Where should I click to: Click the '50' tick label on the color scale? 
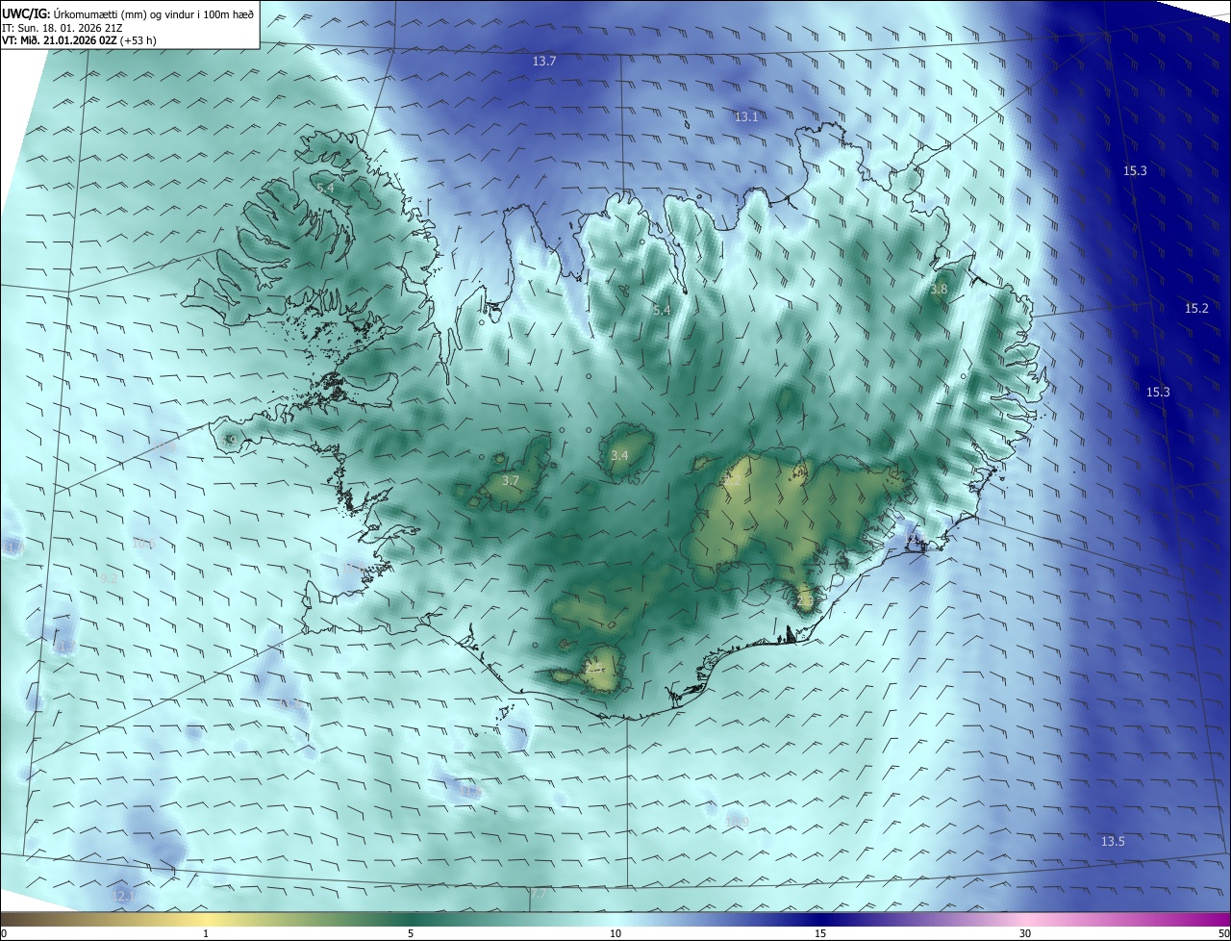(1223, 934)
